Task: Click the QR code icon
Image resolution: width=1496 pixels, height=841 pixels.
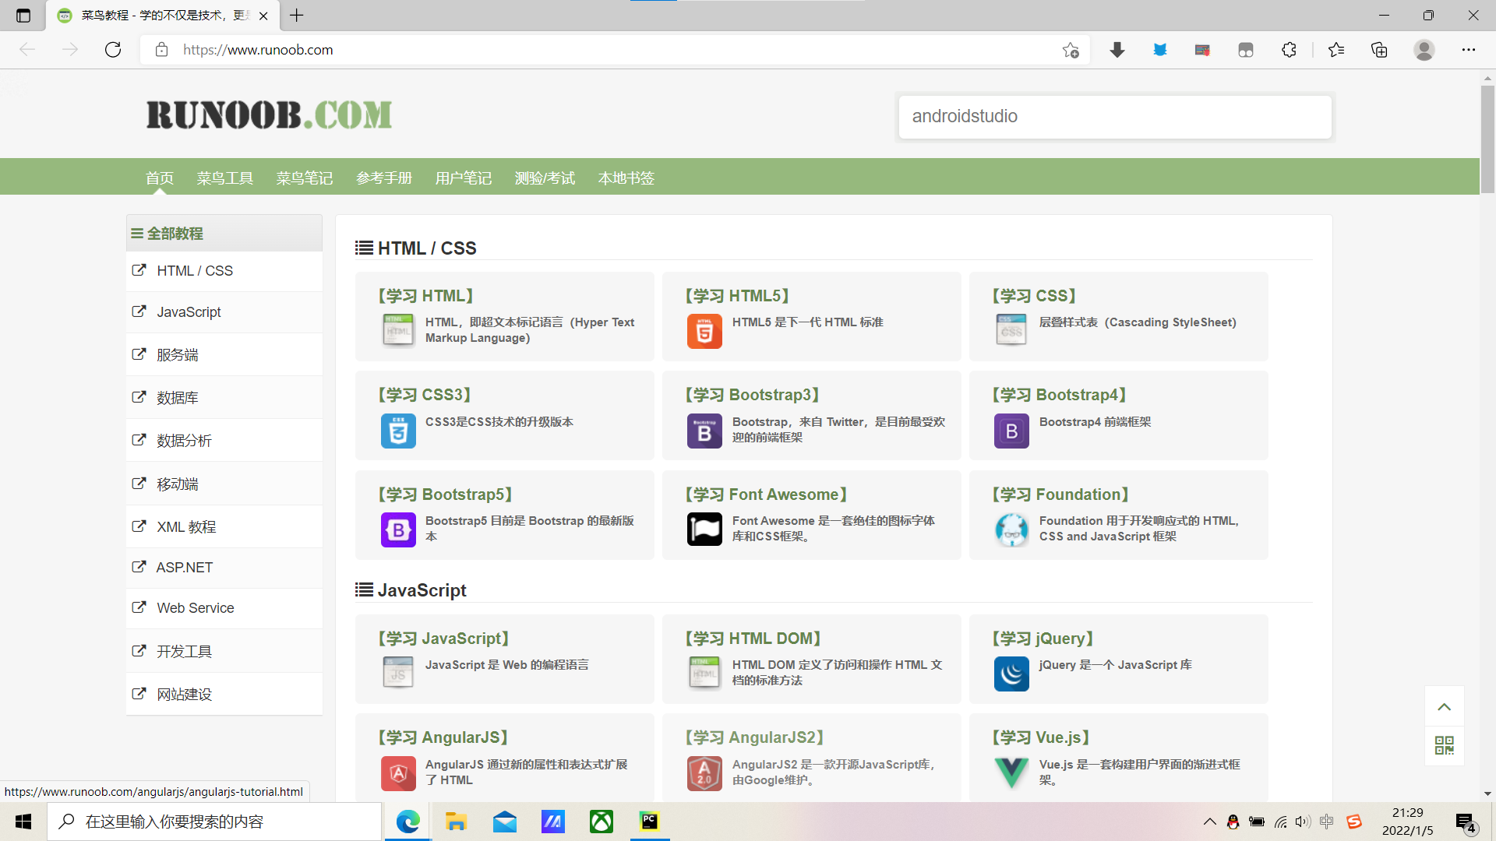Action: (x=1444, y=745)
